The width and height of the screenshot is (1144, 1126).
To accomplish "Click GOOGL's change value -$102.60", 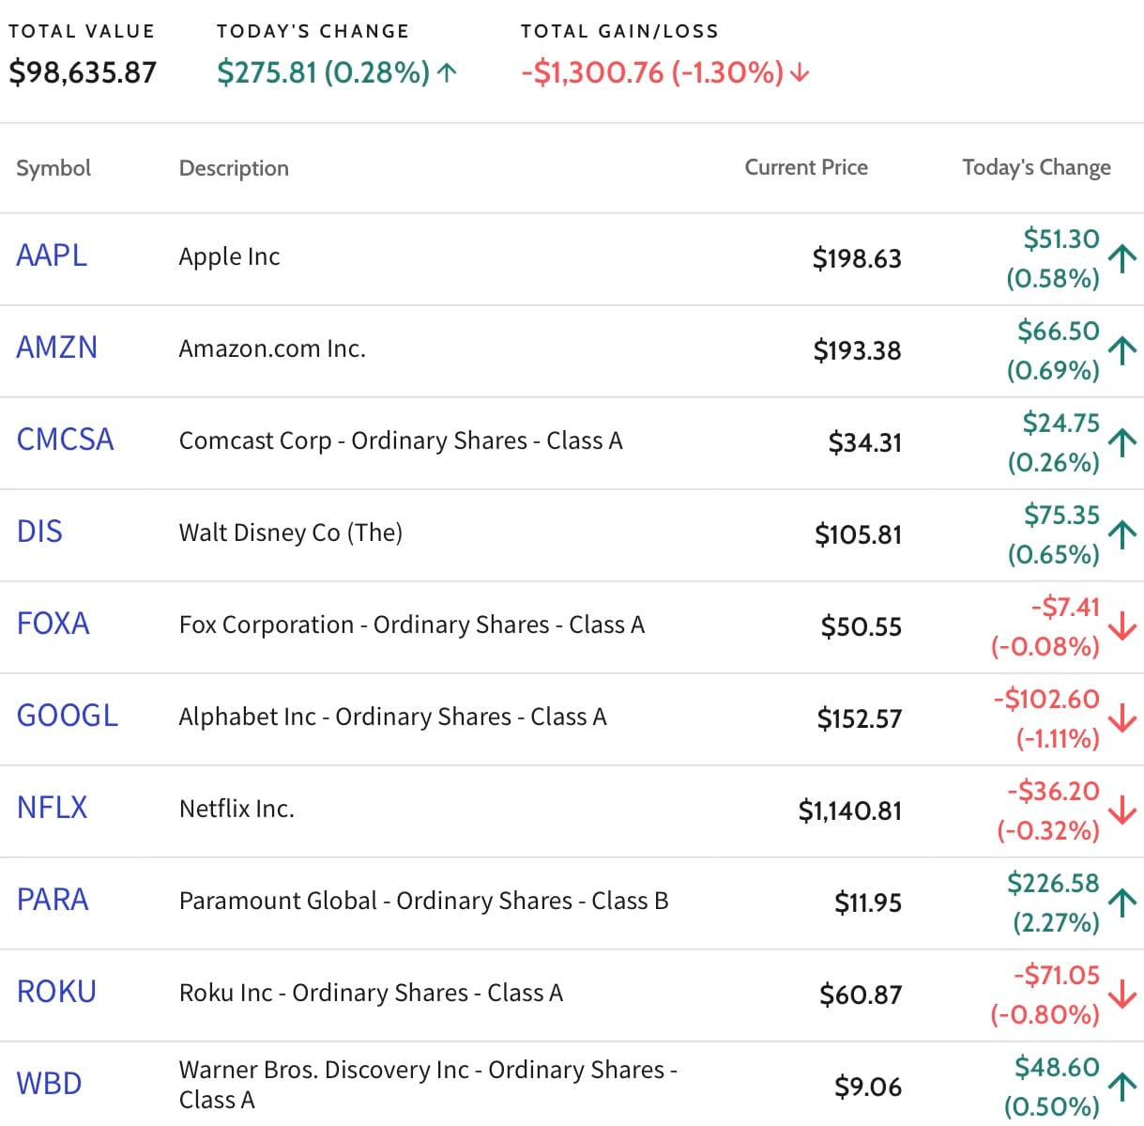I will 1046,699.
